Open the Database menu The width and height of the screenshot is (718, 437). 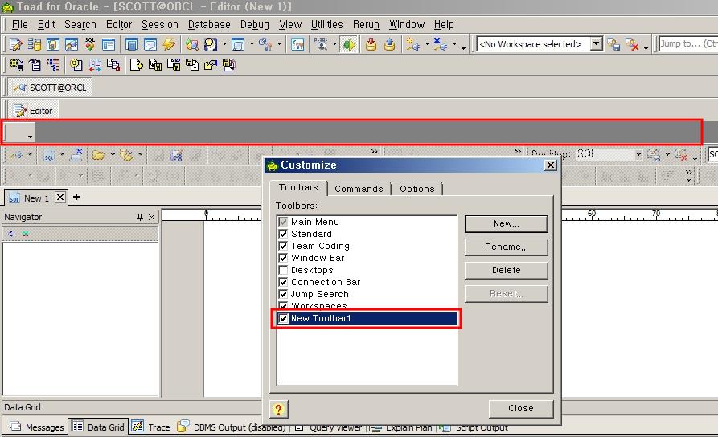209,25
